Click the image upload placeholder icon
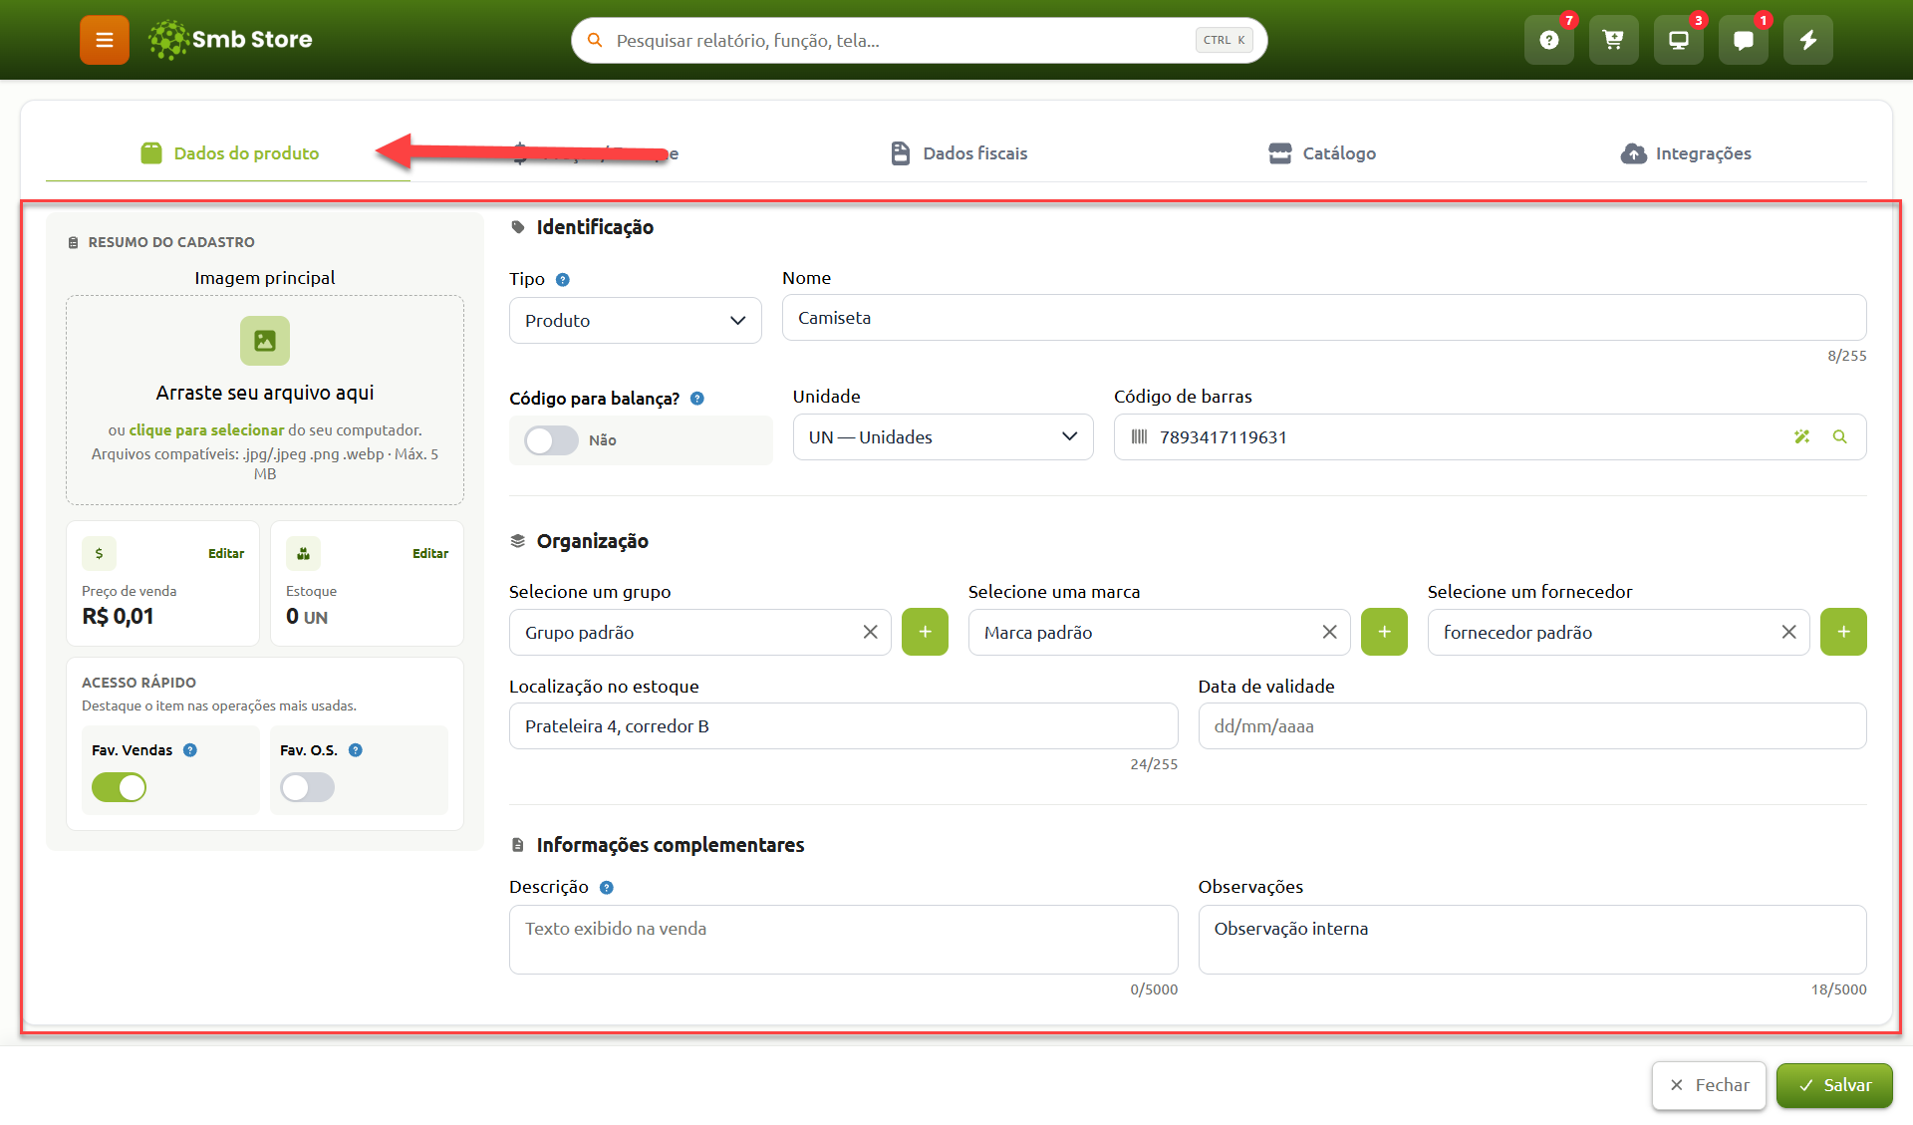 pos(265,341)
